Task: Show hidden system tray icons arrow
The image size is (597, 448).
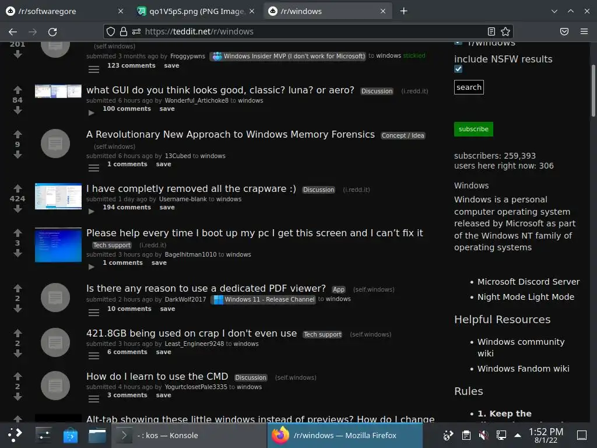Action: coord(518,435)
